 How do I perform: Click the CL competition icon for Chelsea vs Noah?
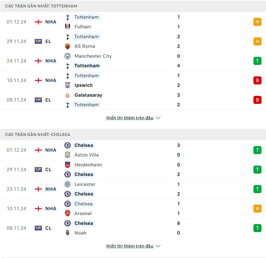[38, 228]
